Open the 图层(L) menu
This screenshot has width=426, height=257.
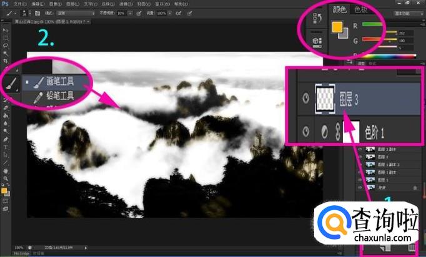tap(72, 4)
